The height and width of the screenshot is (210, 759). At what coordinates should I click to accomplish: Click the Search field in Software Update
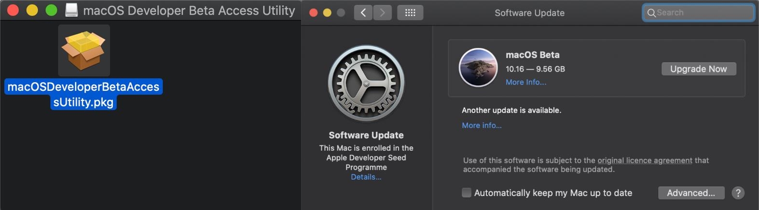(x=698, y=13)
